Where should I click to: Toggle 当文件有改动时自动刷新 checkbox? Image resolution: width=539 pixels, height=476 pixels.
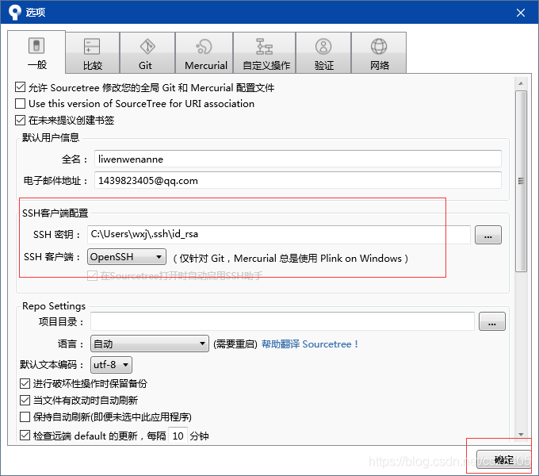pos(25,400)
